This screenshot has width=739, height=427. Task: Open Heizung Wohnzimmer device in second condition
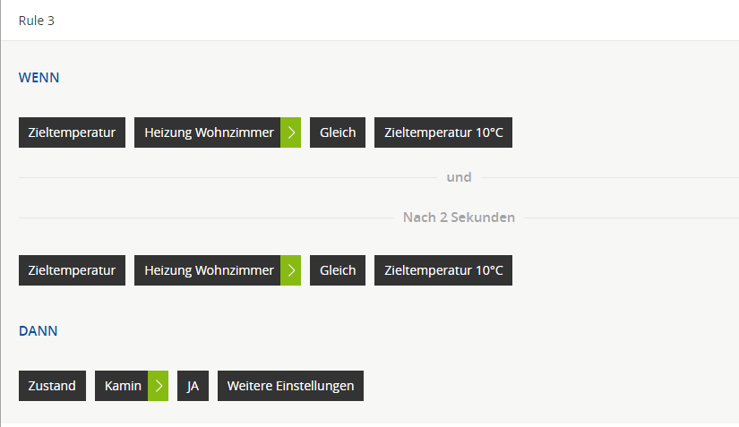point(208,270)
